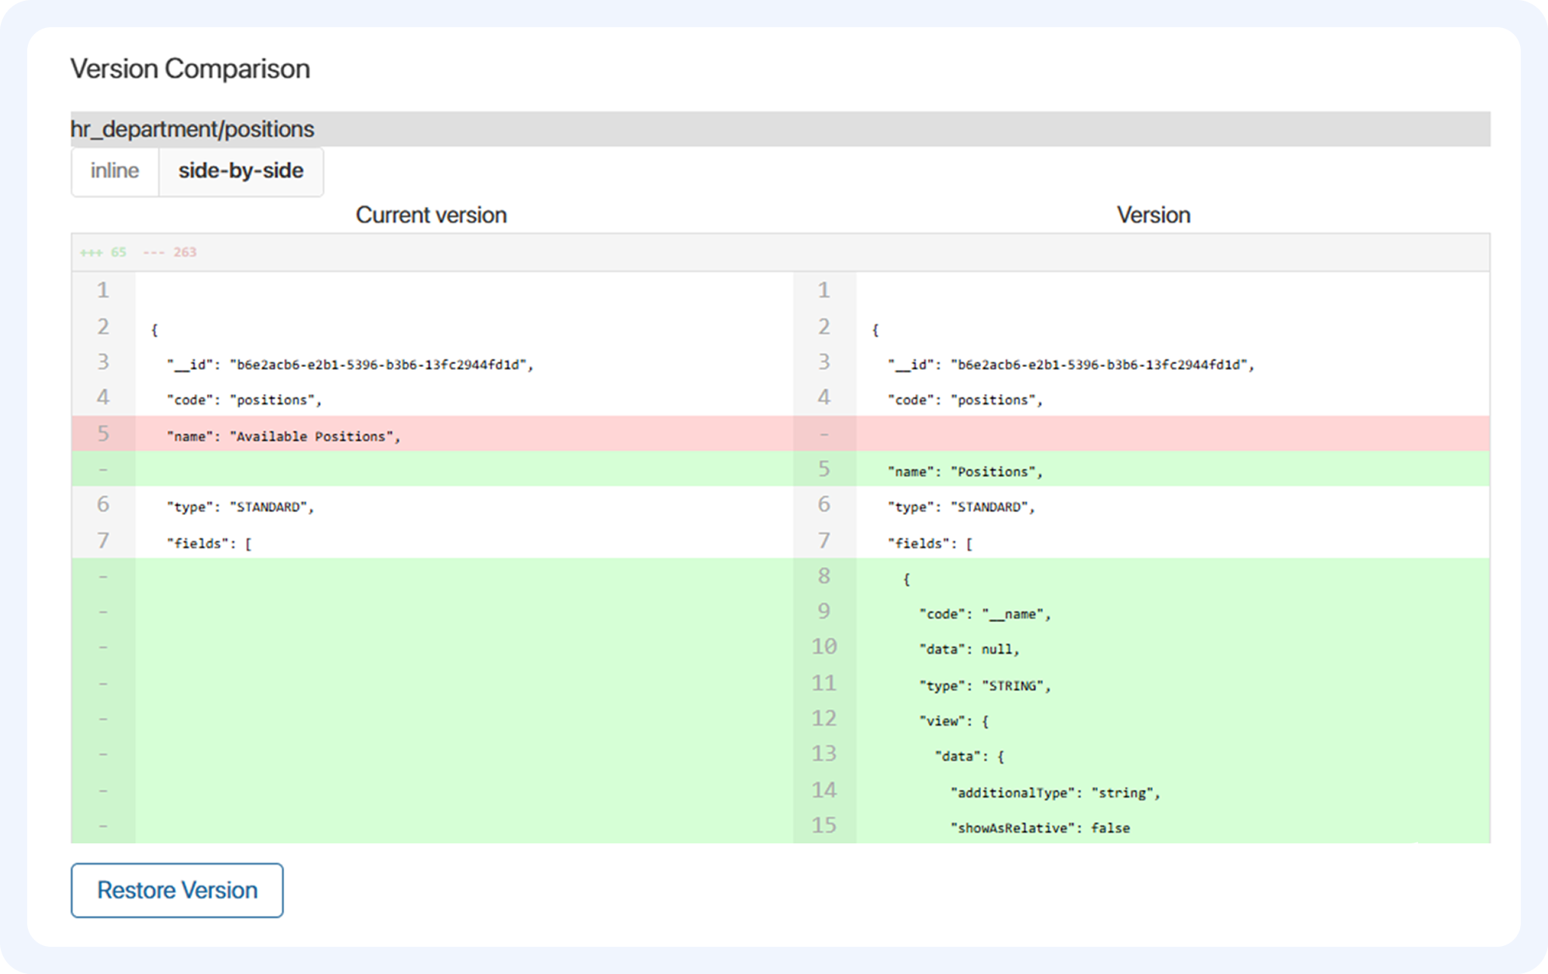Click the Restore Version button
The height and width of the screenshot is (974, 1548).
coord(177,890)
